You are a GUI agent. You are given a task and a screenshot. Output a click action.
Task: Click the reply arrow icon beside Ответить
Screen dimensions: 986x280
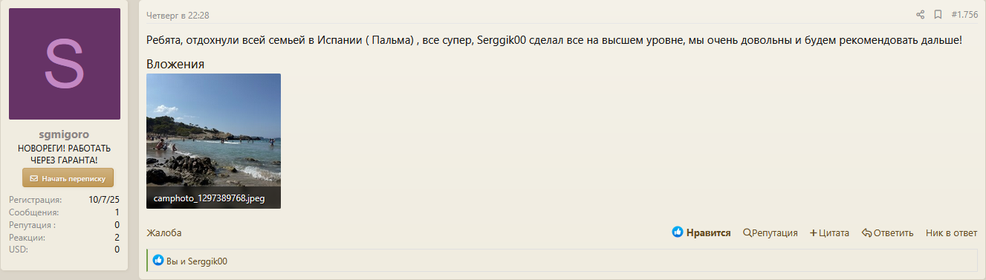866,232
